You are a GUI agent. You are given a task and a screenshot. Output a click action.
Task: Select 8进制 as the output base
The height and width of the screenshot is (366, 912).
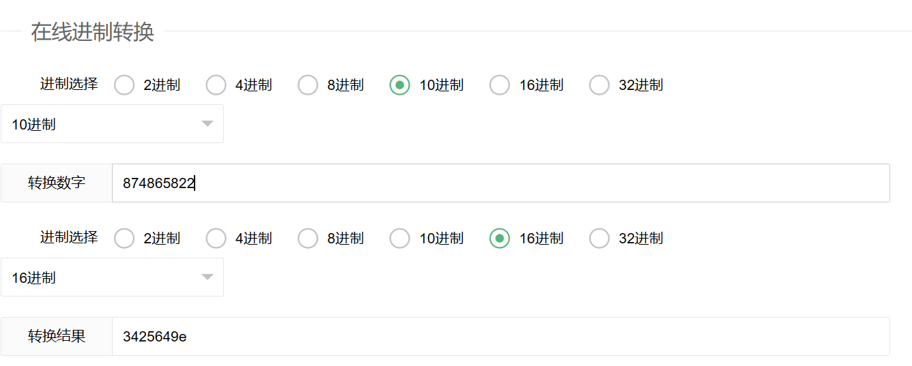308,239
